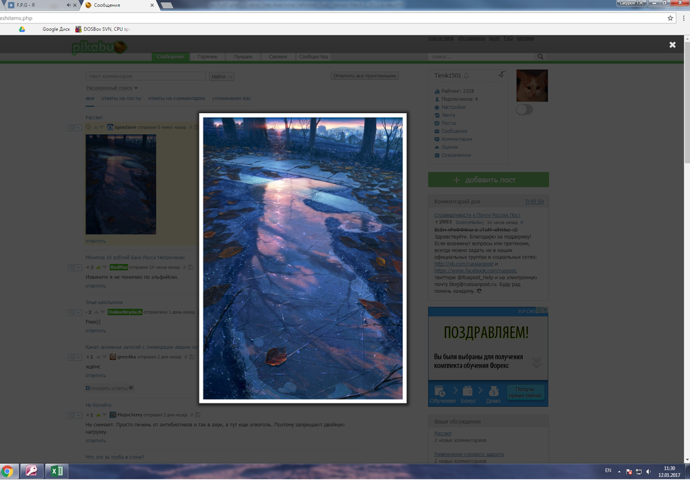Open the header поиск... search field

(x=482, y=57)
